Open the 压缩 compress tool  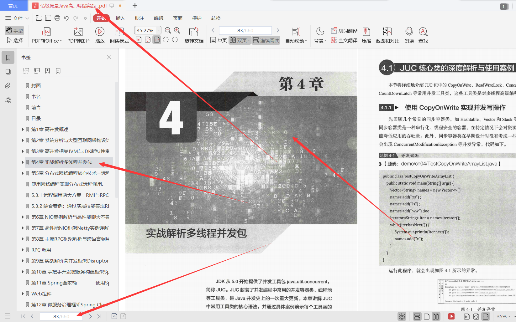(366, 34)
